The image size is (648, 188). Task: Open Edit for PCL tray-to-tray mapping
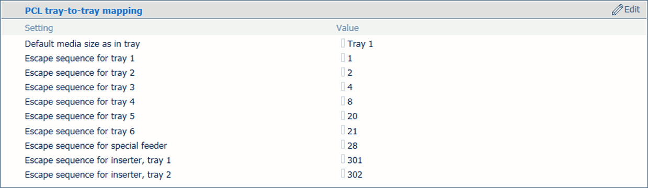pos(626,10)
